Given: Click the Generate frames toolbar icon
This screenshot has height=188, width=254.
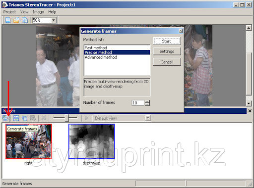Looking at the screenshot, I should 5,118.
